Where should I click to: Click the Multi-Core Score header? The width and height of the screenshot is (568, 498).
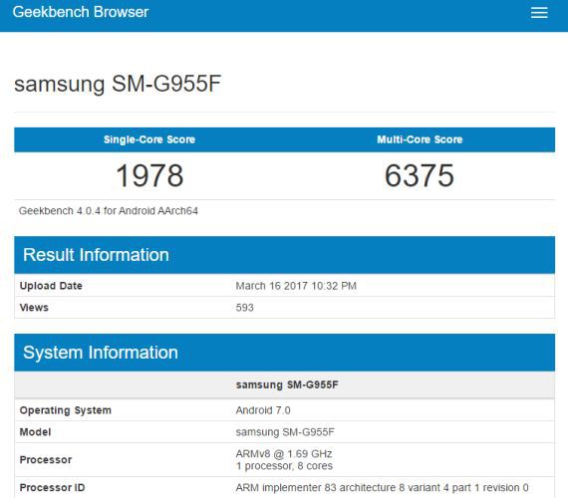(420, 139)
